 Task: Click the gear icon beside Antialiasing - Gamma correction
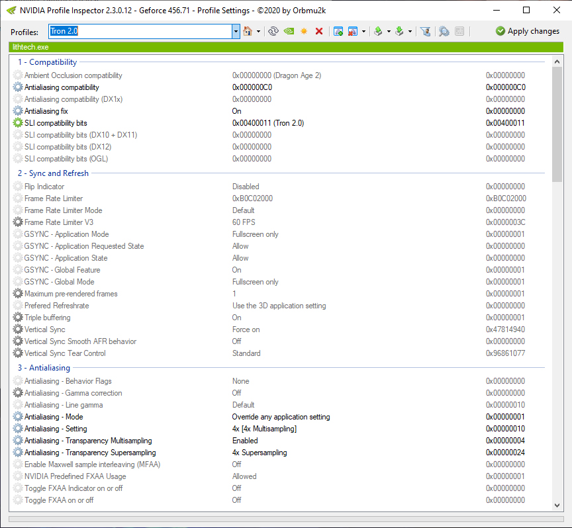17,393
